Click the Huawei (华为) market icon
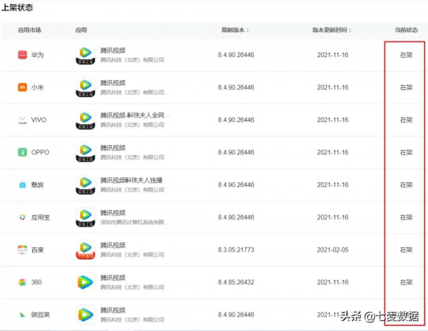Image resolution: width=428 pixels, height=331 pixels. tap(22, 55)
